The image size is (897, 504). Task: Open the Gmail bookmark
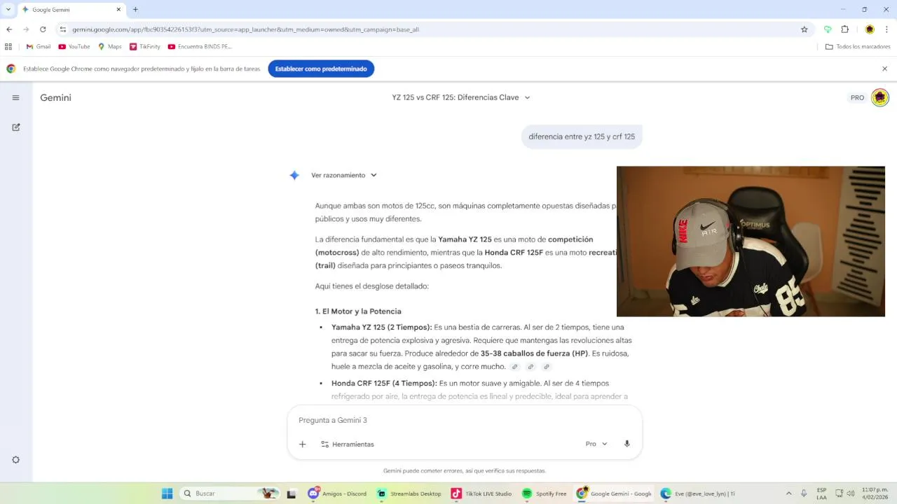[38, 47]
